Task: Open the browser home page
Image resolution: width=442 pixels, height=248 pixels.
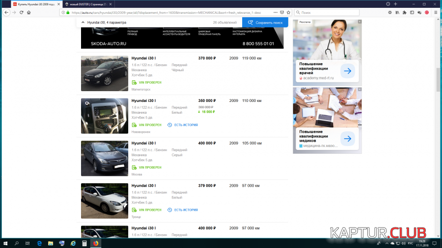Action: 29,12
